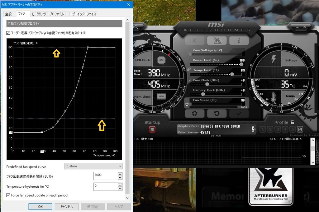319x212 pixels.
Task: Toggle the Profile padlock icon
Action: point(292,122)
